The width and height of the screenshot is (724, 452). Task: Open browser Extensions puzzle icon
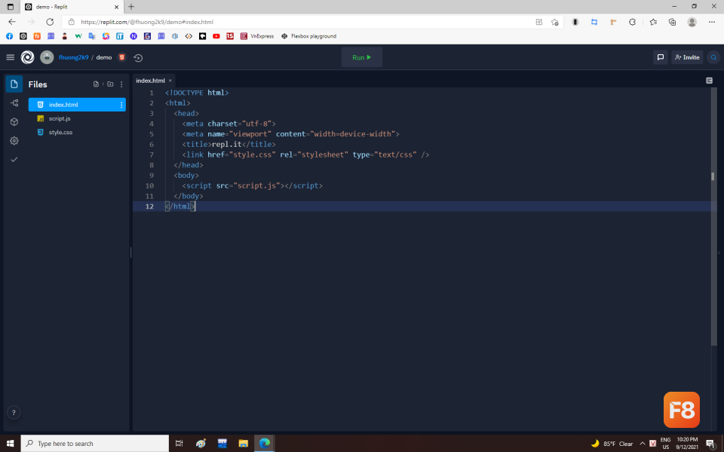pos(632,22)
